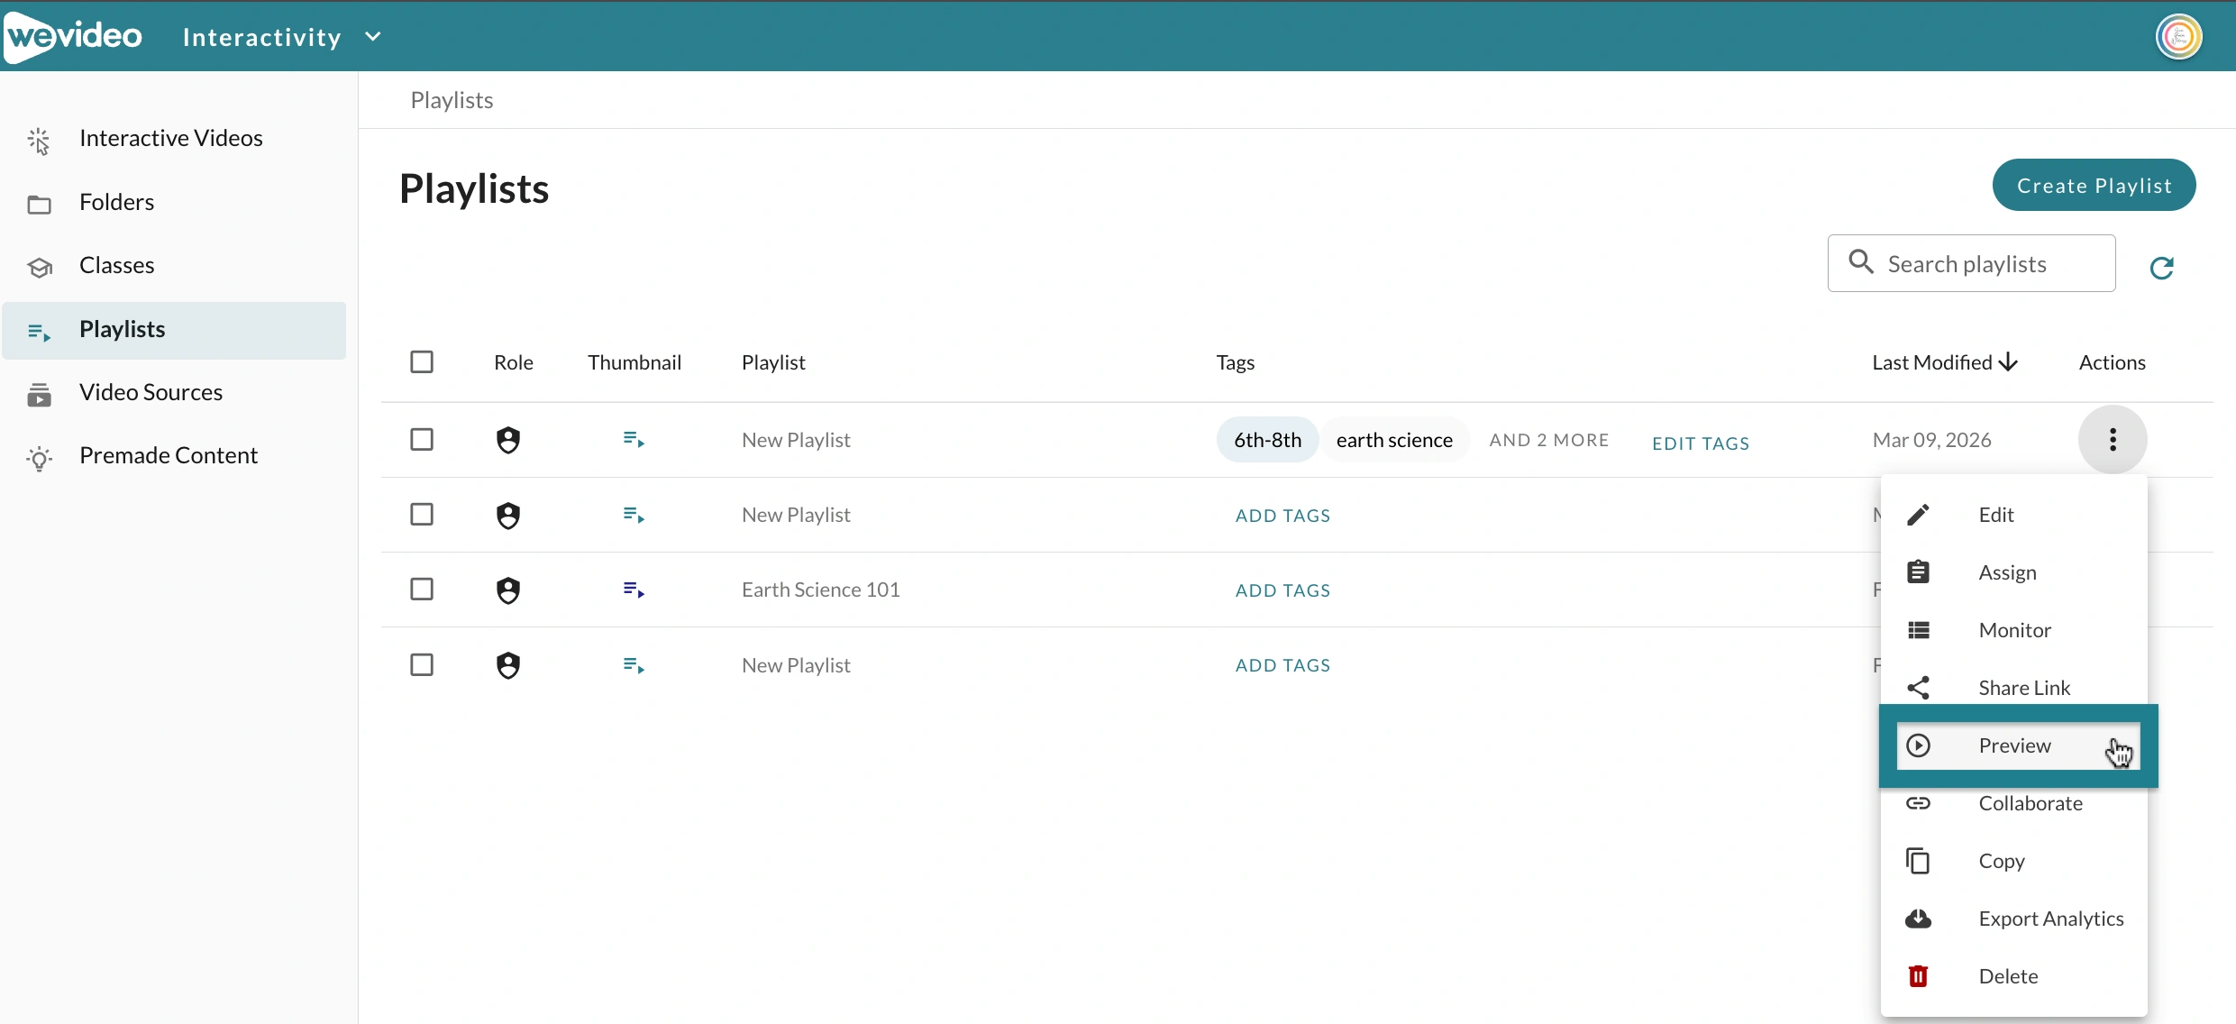This screenshot has width=2236, height=1024.
Task: Click ADD TAGS for Earth Science 101
Action: click(1282, 590)
